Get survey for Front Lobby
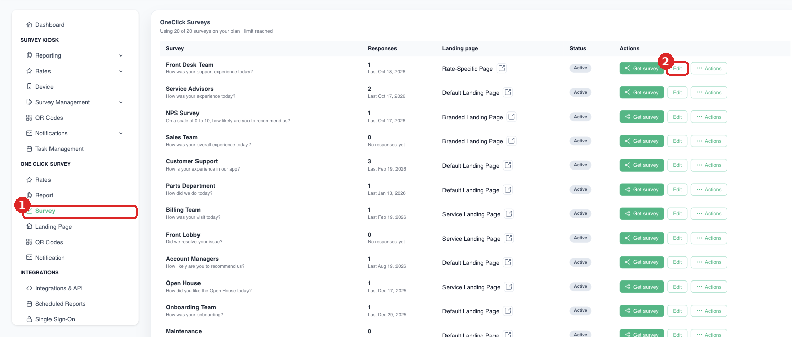This screenshot has height=337, width=792. (x=641, y=238)
